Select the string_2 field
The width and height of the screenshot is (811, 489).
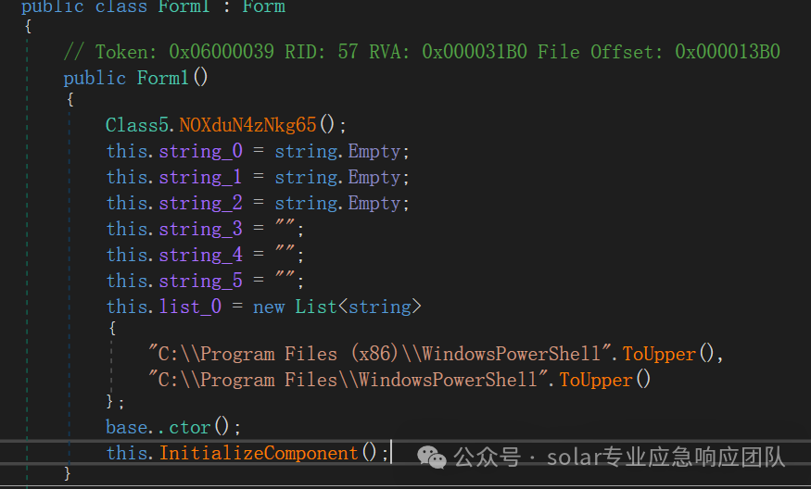201,203
